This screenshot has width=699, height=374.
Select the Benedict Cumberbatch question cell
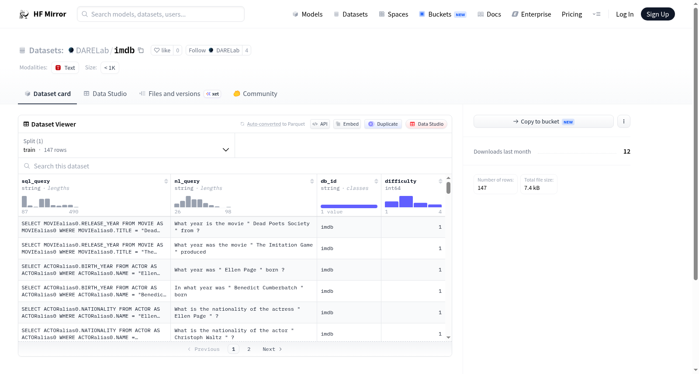[x=244, y=292]
